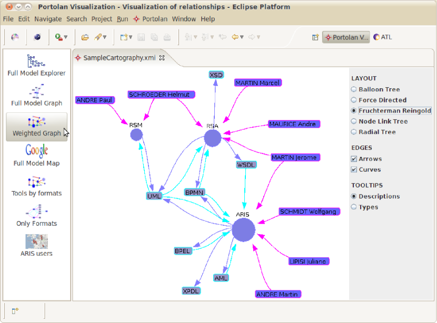Uncheck the Arrows edges checkbox
Screen dimensions: 437x323
(x=354, y=159)
